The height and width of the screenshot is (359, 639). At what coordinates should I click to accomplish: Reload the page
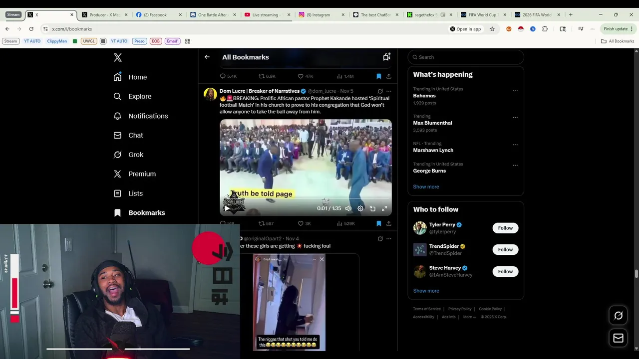(x=31, y=29)
